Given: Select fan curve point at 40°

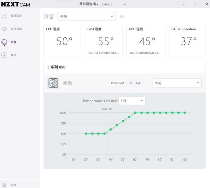Looking at the screenshot, I should click(111, 129).
